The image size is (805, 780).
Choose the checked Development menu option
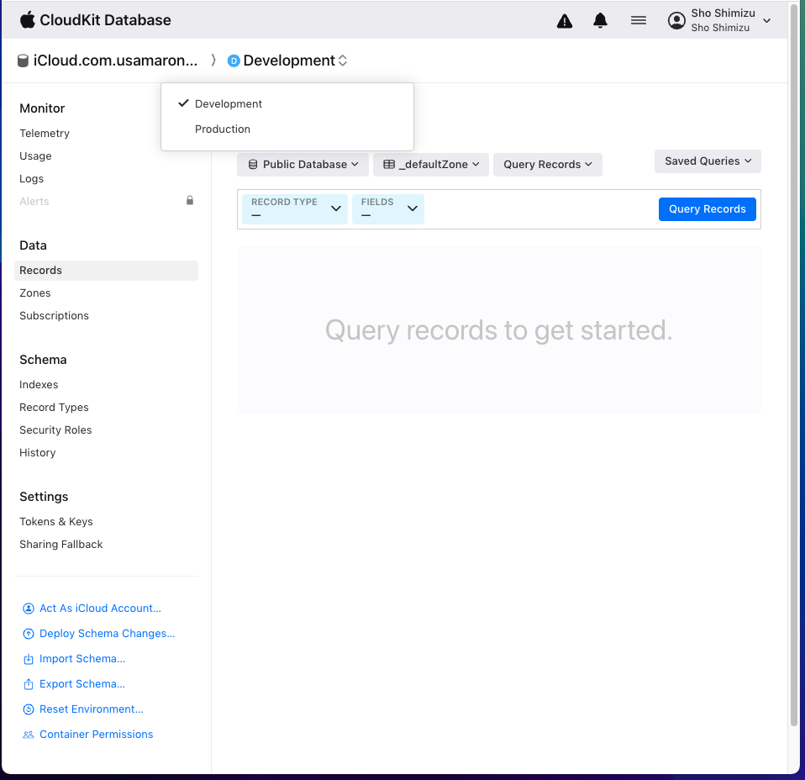click(229, 104)
